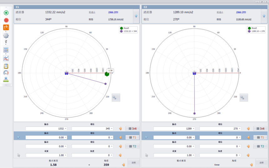
Task: Click orange arrow beside C2 trial weight row
Action: (248, 155)
